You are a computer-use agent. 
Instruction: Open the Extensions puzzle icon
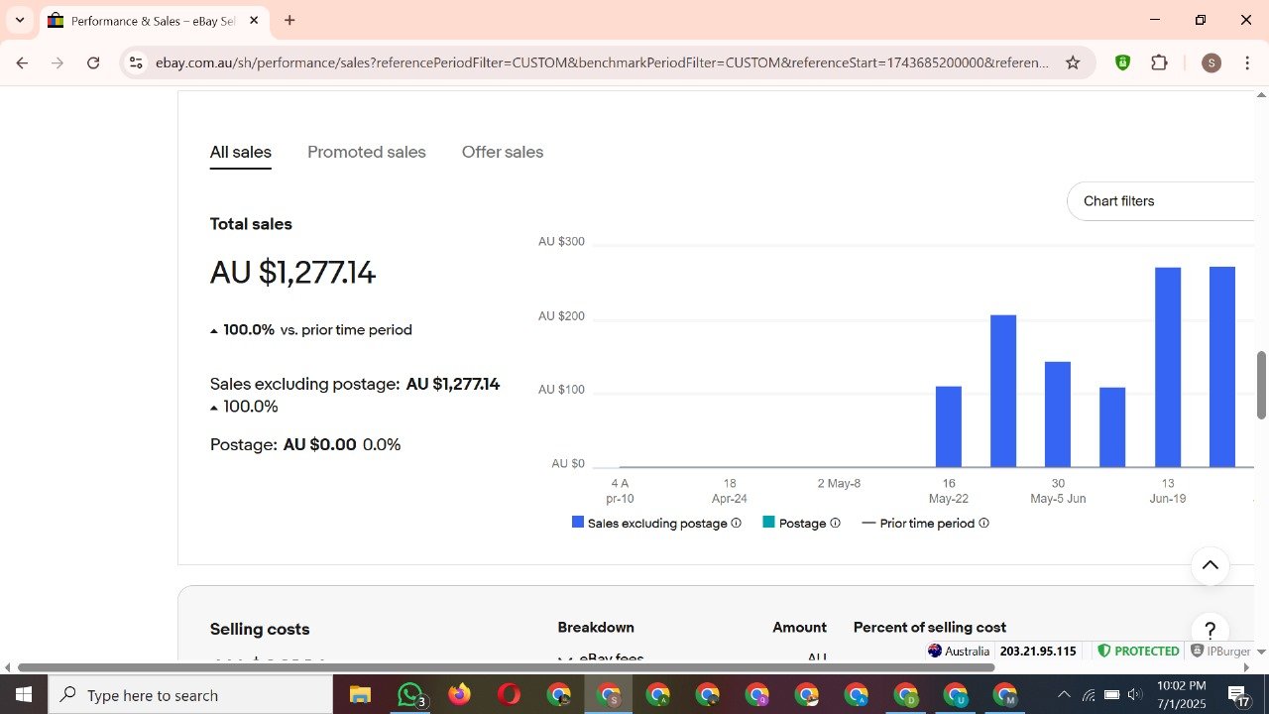click(1159, 62)
